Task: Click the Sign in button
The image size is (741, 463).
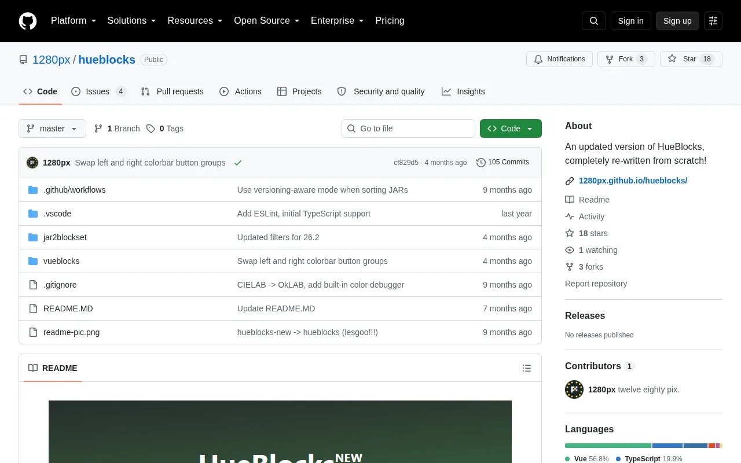Action: pyautogui.click(x=630, y=21)
